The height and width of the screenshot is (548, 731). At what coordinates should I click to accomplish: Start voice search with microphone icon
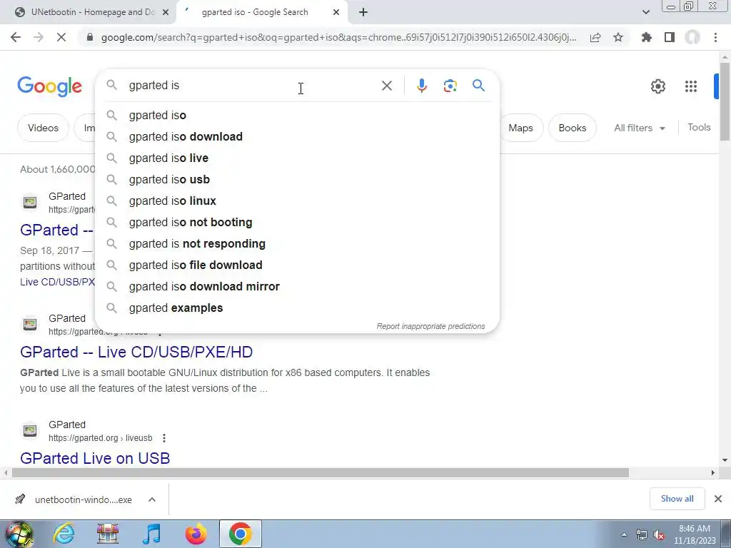421,86
